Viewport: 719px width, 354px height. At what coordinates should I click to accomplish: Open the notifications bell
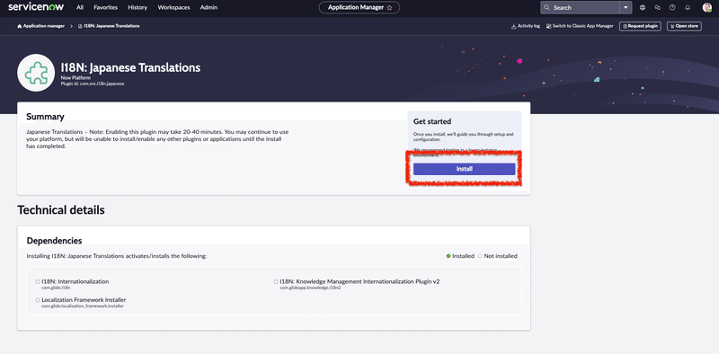coord(688,7)
